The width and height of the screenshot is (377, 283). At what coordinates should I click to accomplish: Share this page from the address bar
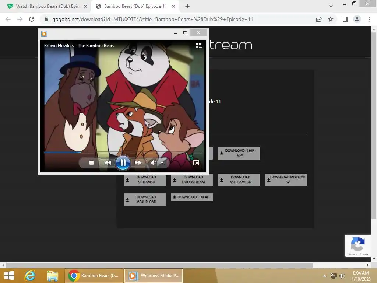click(319, 19)
